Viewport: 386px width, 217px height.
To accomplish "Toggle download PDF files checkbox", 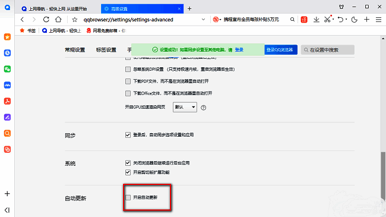I will 128,81.
